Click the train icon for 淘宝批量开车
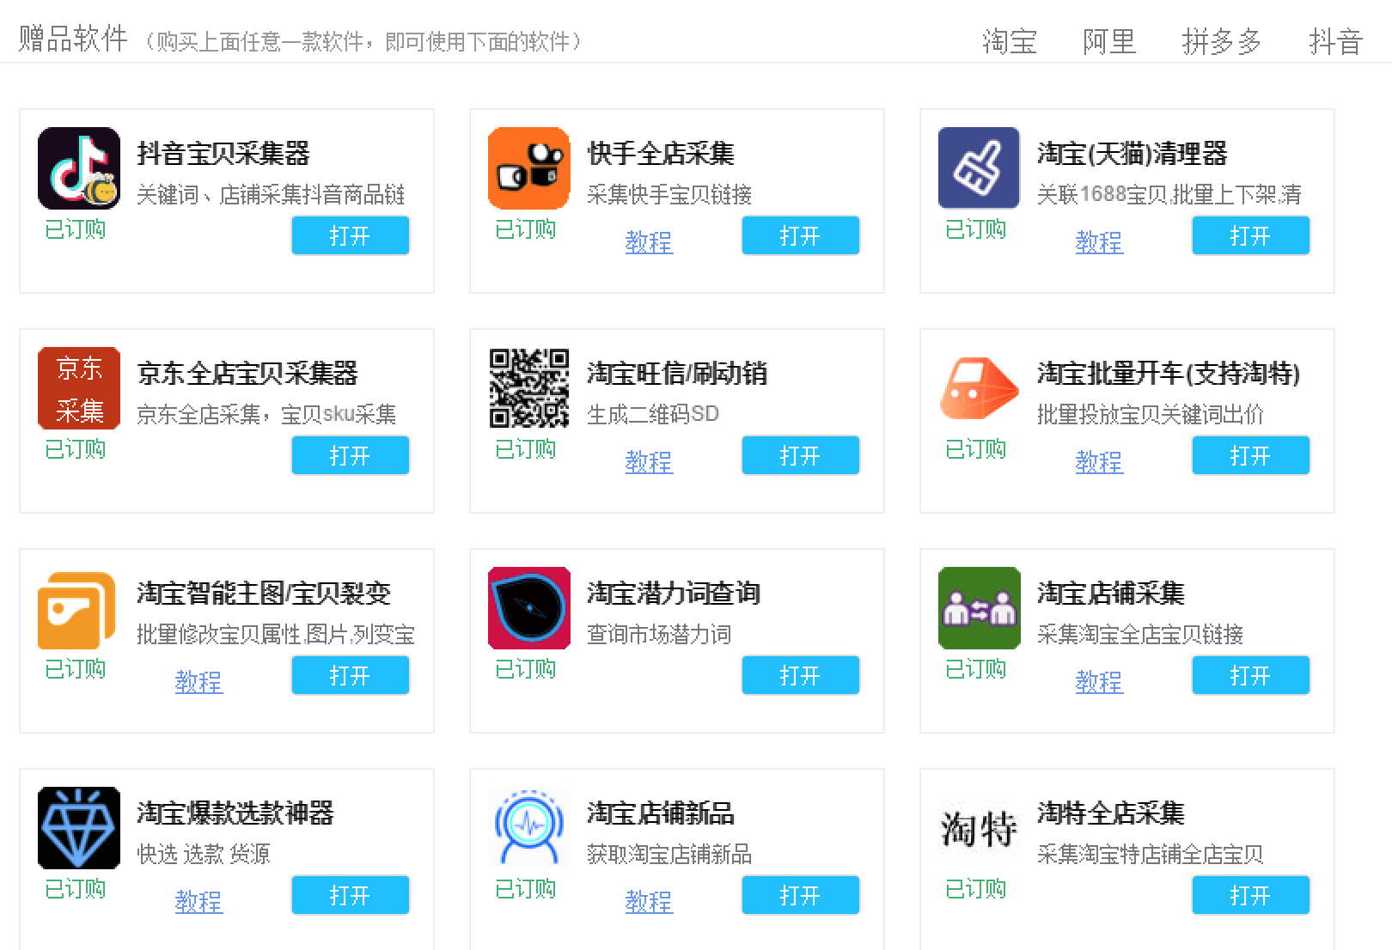The height and width of the screenshot is (950, 1392). click(x=979, y=388)
